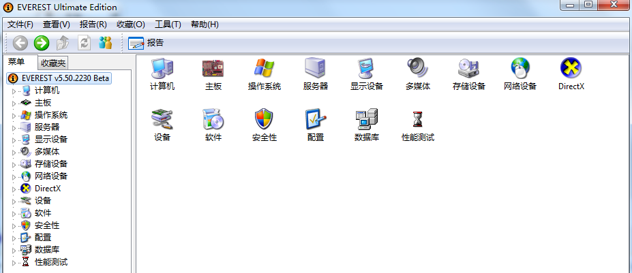Select 配置 in the tree
632x273 pixels.
pyautogui.click(x=43, y=238)
